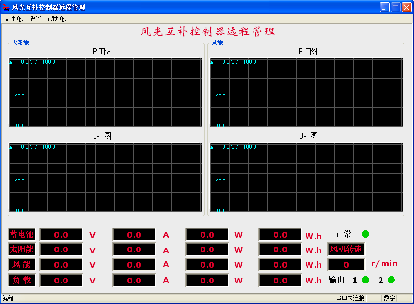Click the 太阳能 row label button
414x304 pixels.
(22, 250)
